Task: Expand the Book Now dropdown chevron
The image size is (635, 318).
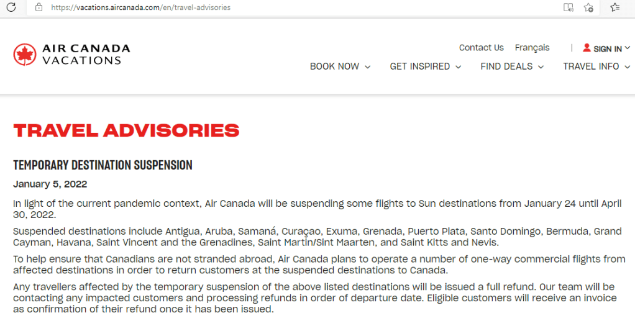Action: (x=368, y=67)
